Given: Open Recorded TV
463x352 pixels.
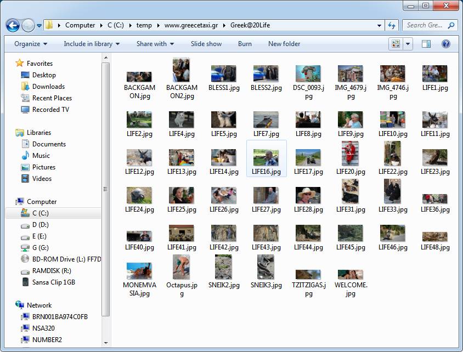Looking at the screenshot, I should [50, 110].
